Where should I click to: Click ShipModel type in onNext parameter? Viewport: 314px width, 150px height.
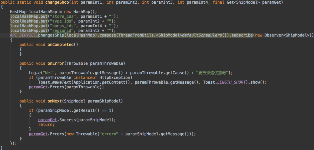(75, 101)
